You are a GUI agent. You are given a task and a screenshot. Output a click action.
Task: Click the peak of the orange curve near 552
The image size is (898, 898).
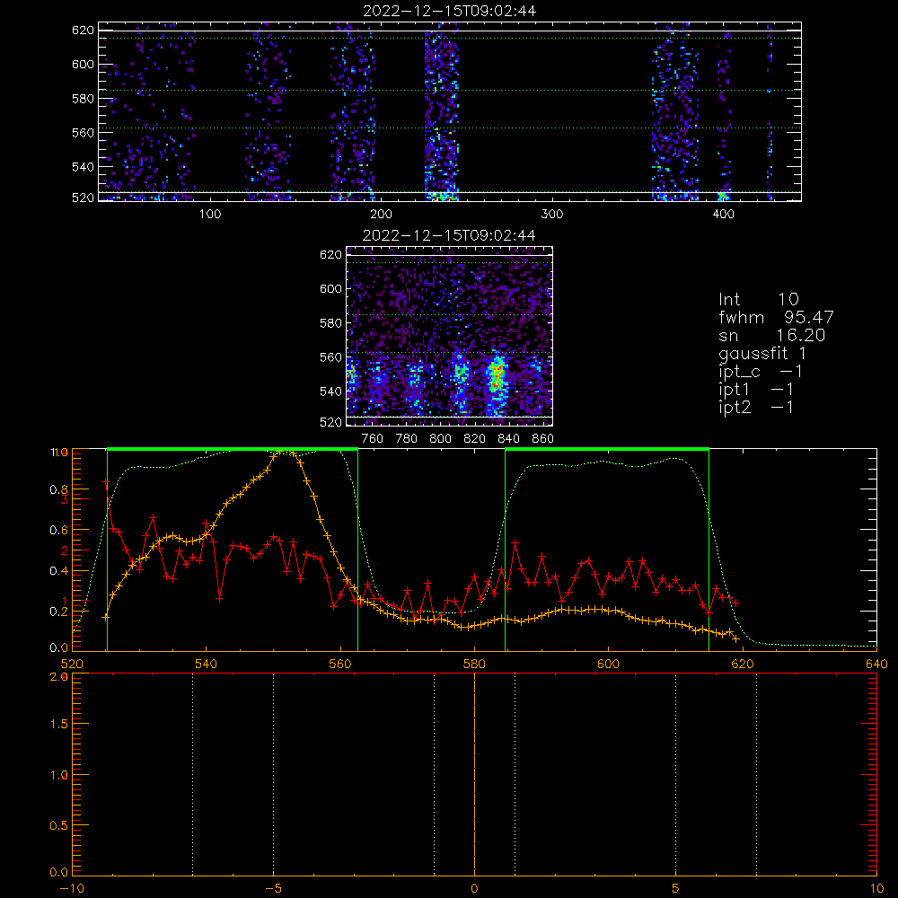click(286, 453)
